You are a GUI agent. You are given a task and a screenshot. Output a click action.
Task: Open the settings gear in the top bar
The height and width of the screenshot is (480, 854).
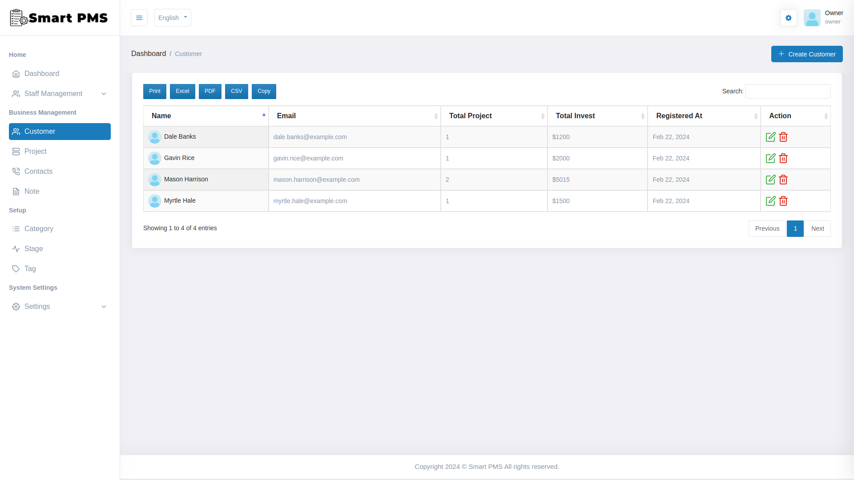pyautogui.click(x=788, y=18)
